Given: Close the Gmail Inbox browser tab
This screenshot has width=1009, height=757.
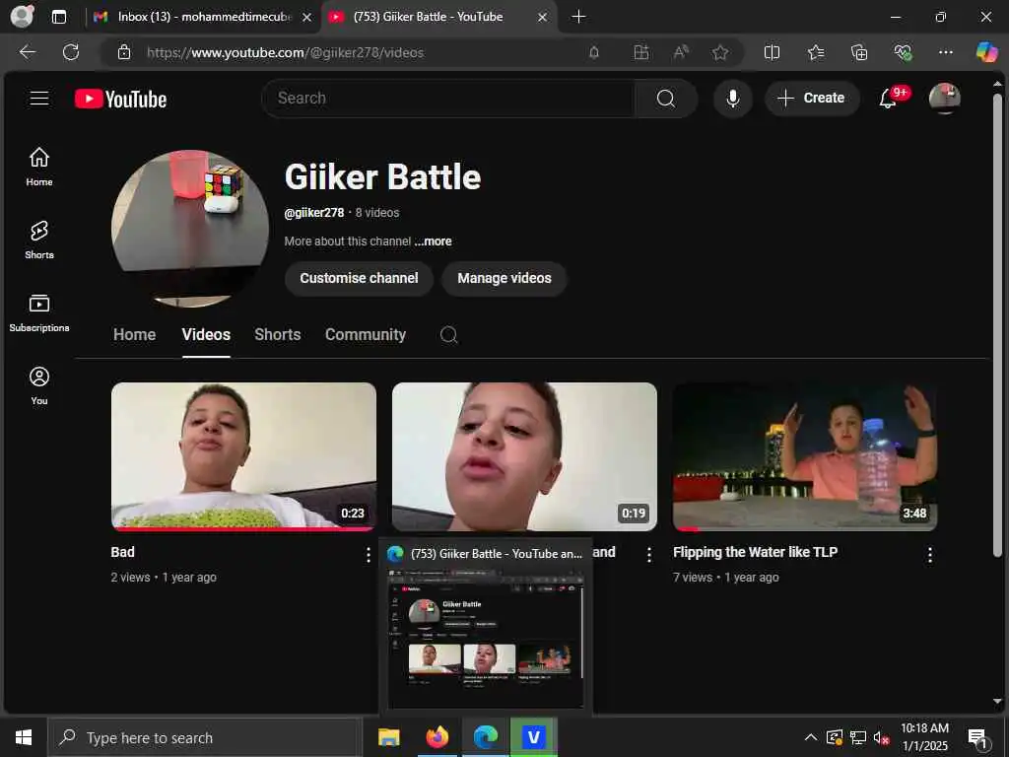Looking at the screenshot, I should pos(307,18).
